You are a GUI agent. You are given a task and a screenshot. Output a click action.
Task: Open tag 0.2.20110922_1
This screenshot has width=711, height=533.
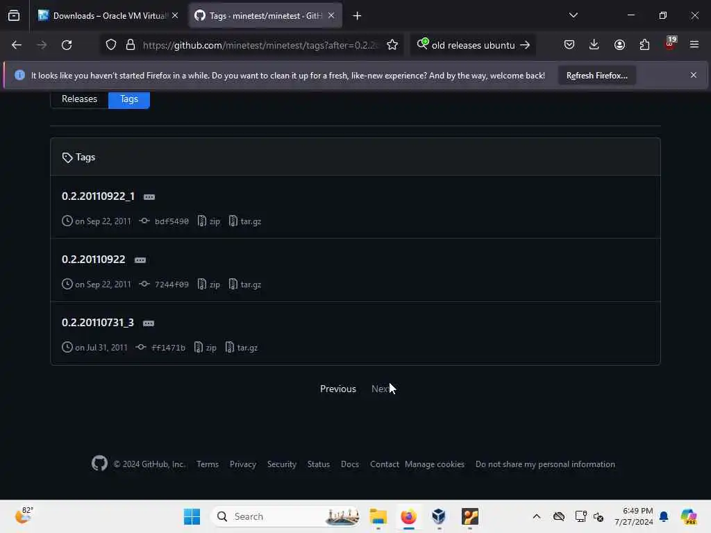coord(99,196)
